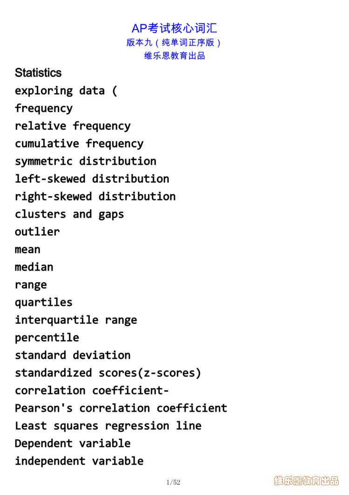This screenshot has height=495, width=349.
Task: Click the subtitle 版本九（纯单词正序版）
Action: pos(174,42)
